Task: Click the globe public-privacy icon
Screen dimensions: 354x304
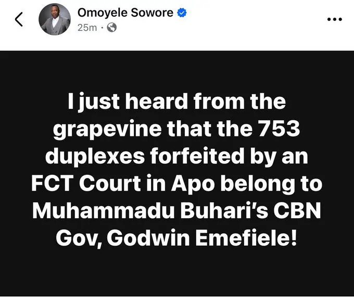Action: (112, 28)
